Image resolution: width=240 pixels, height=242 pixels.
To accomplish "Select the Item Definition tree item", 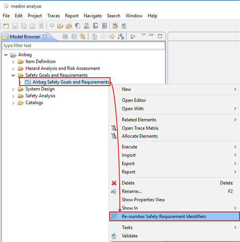I will pos(40,62).
